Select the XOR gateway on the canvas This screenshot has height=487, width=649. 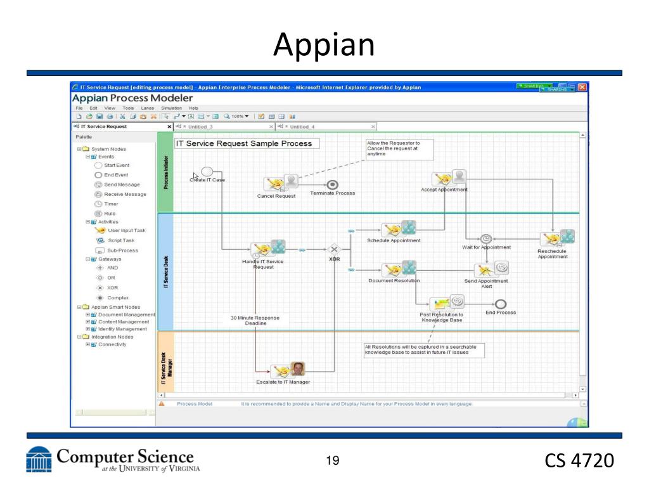point(334,249)
